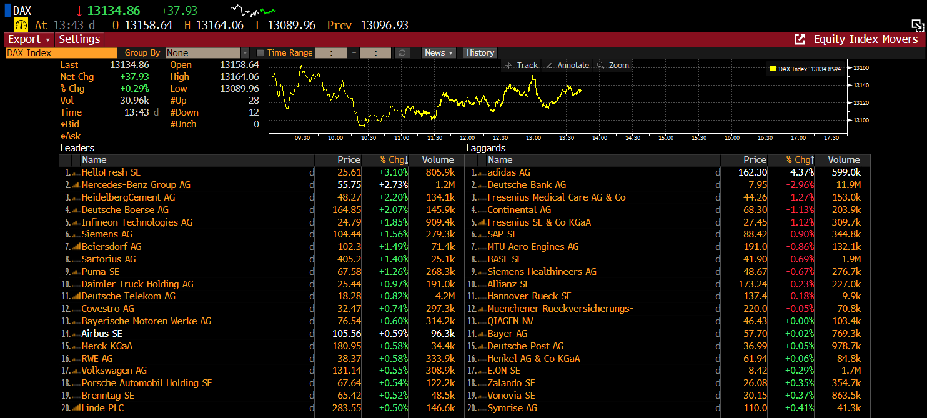Click the signal-bar icon beside Mercedes-Benz Group AG
Viewport: 927px width, 418px height.
click(75, 185)
